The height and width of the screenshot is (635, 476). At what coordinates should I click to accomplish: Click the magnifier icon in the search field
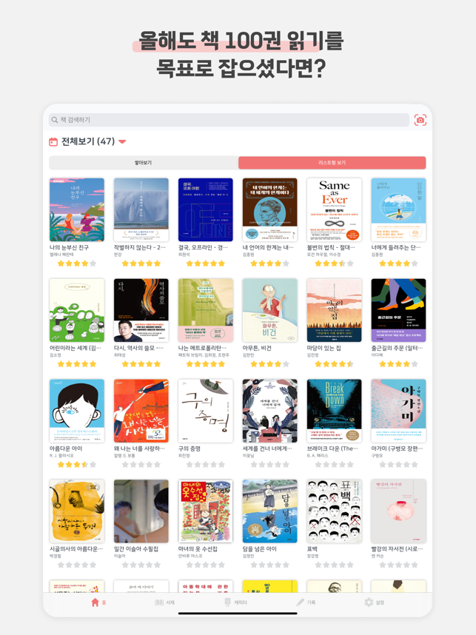(54, 120)
